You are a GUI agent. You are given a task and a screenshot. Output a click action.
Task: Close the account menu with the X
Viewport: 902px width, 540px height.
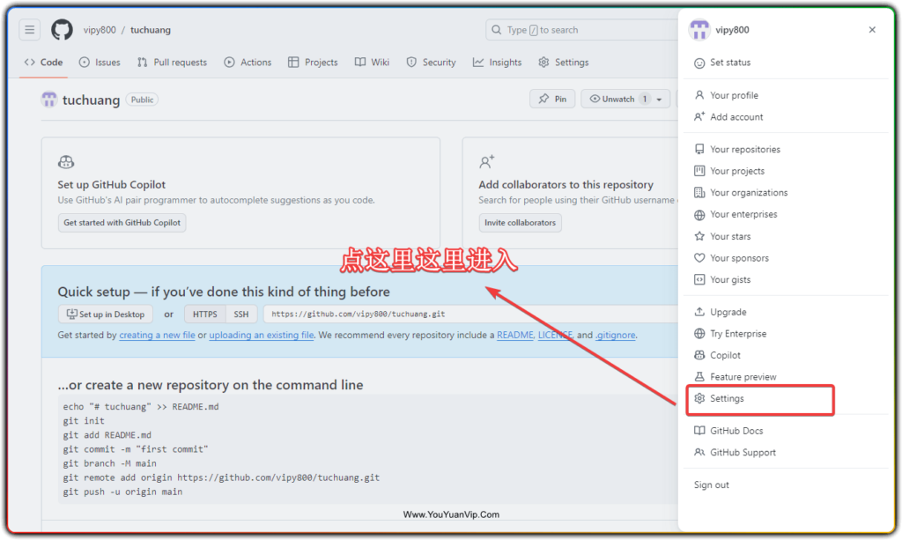click(872, 29)
